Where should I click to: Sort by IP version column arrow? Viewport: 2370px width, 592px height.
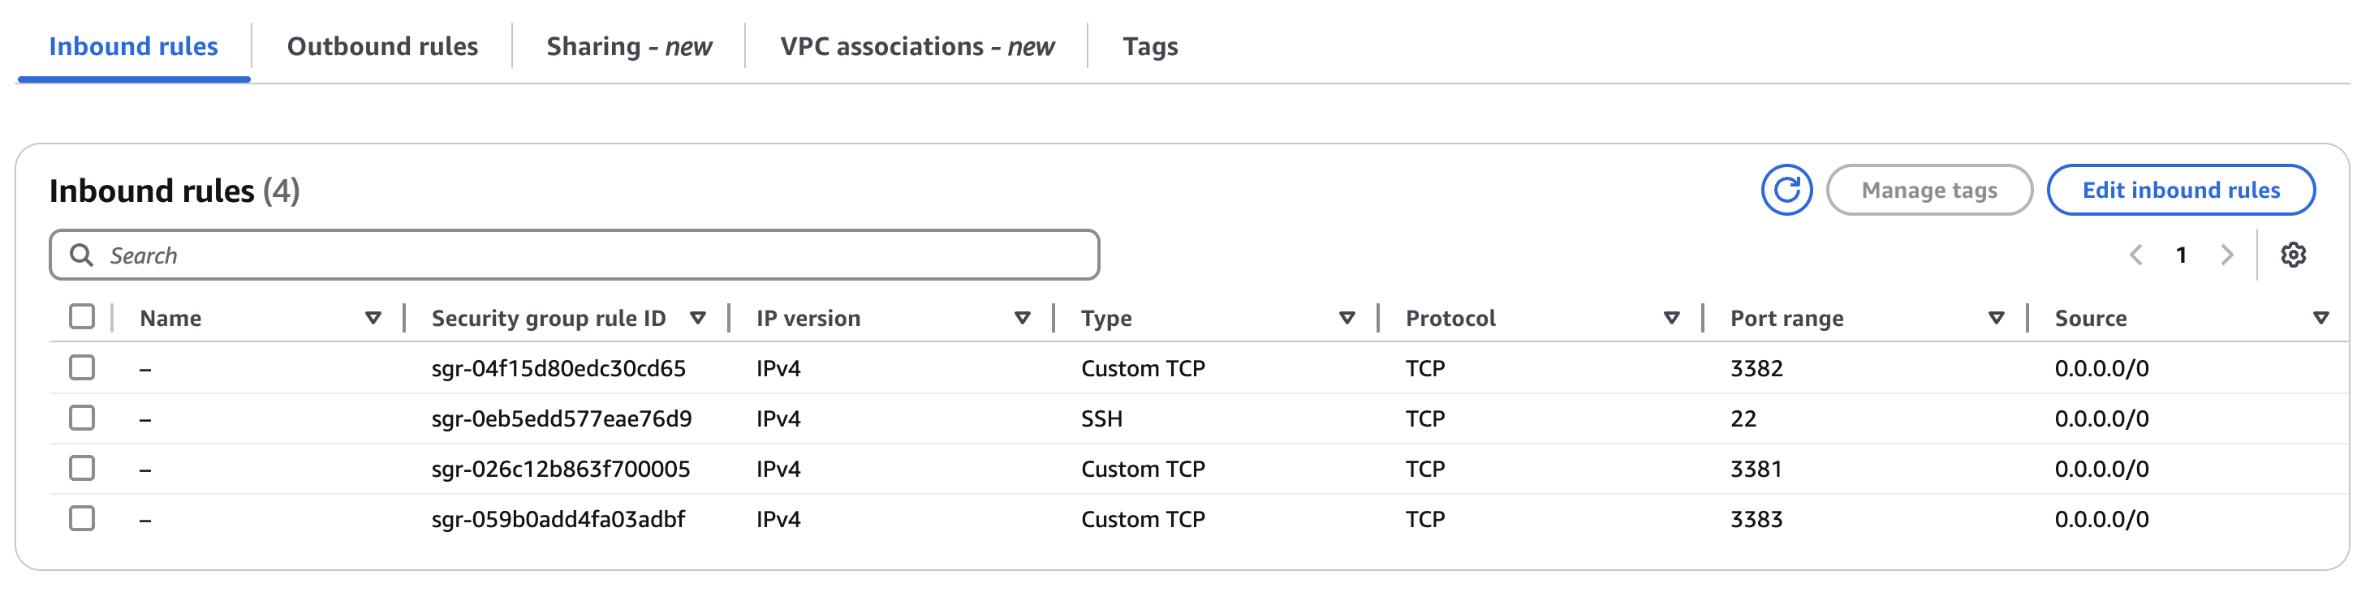1022,318
